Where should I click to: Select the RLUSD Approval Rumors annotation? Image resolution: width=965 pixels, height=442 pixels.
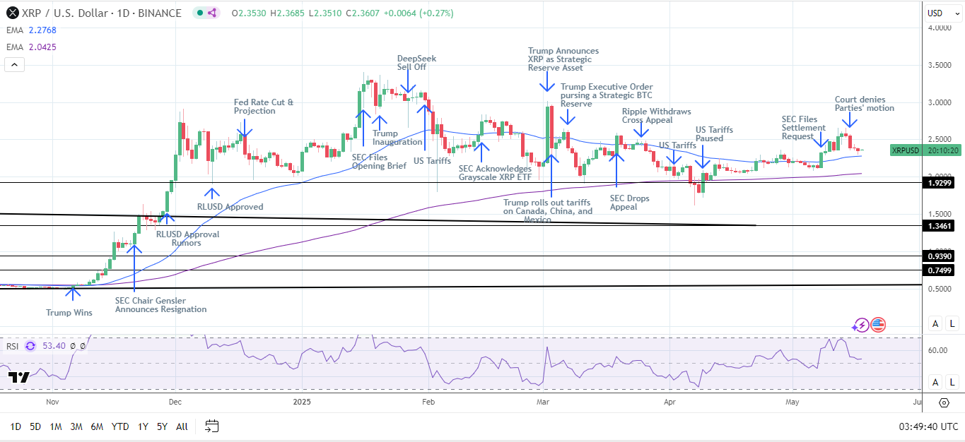(187, 239)
